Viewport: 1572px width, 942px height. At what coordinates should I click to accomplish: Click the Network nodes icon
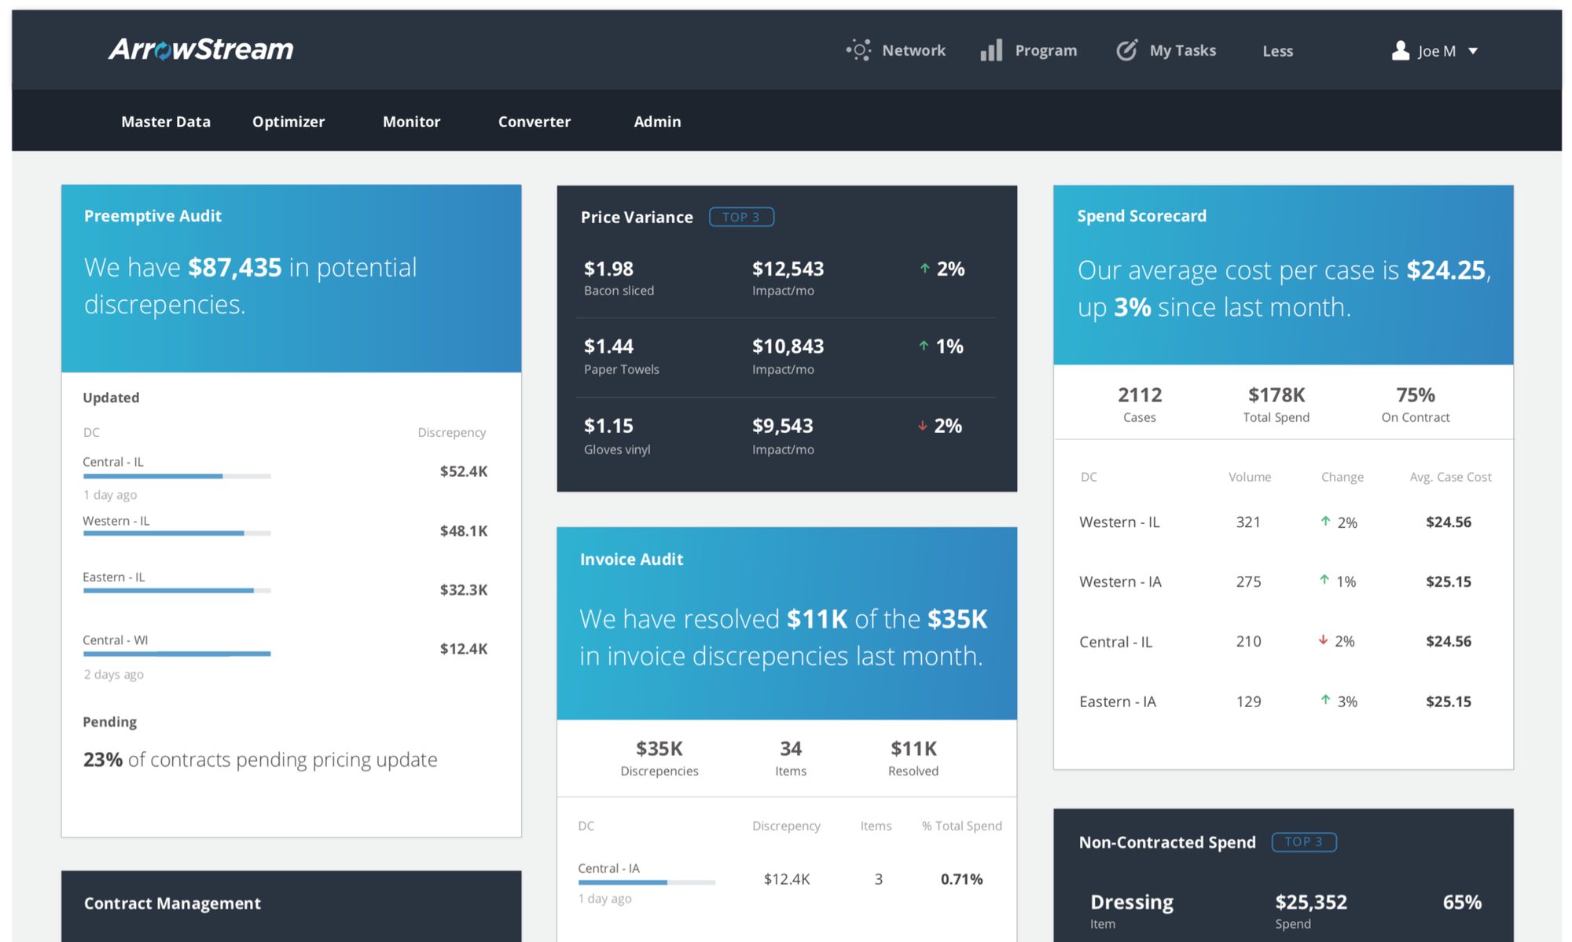coord(858,50)
